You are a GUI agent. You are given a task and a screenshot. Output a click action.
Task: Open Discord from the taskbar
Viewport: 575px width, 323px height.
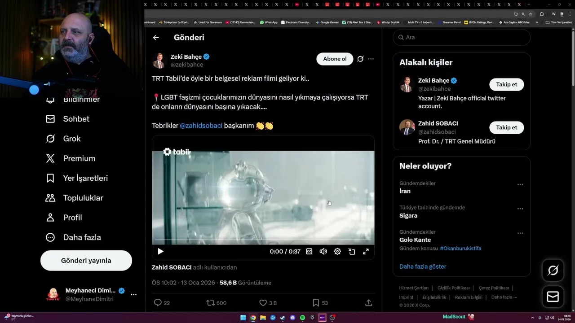coord(292,318)
